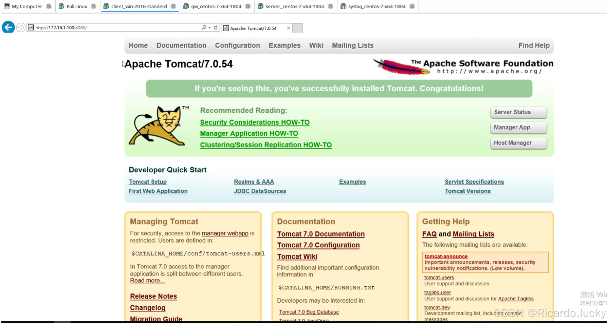
Task: Open Mailing Lists link in Getting Help
Action: pos(473,234)
